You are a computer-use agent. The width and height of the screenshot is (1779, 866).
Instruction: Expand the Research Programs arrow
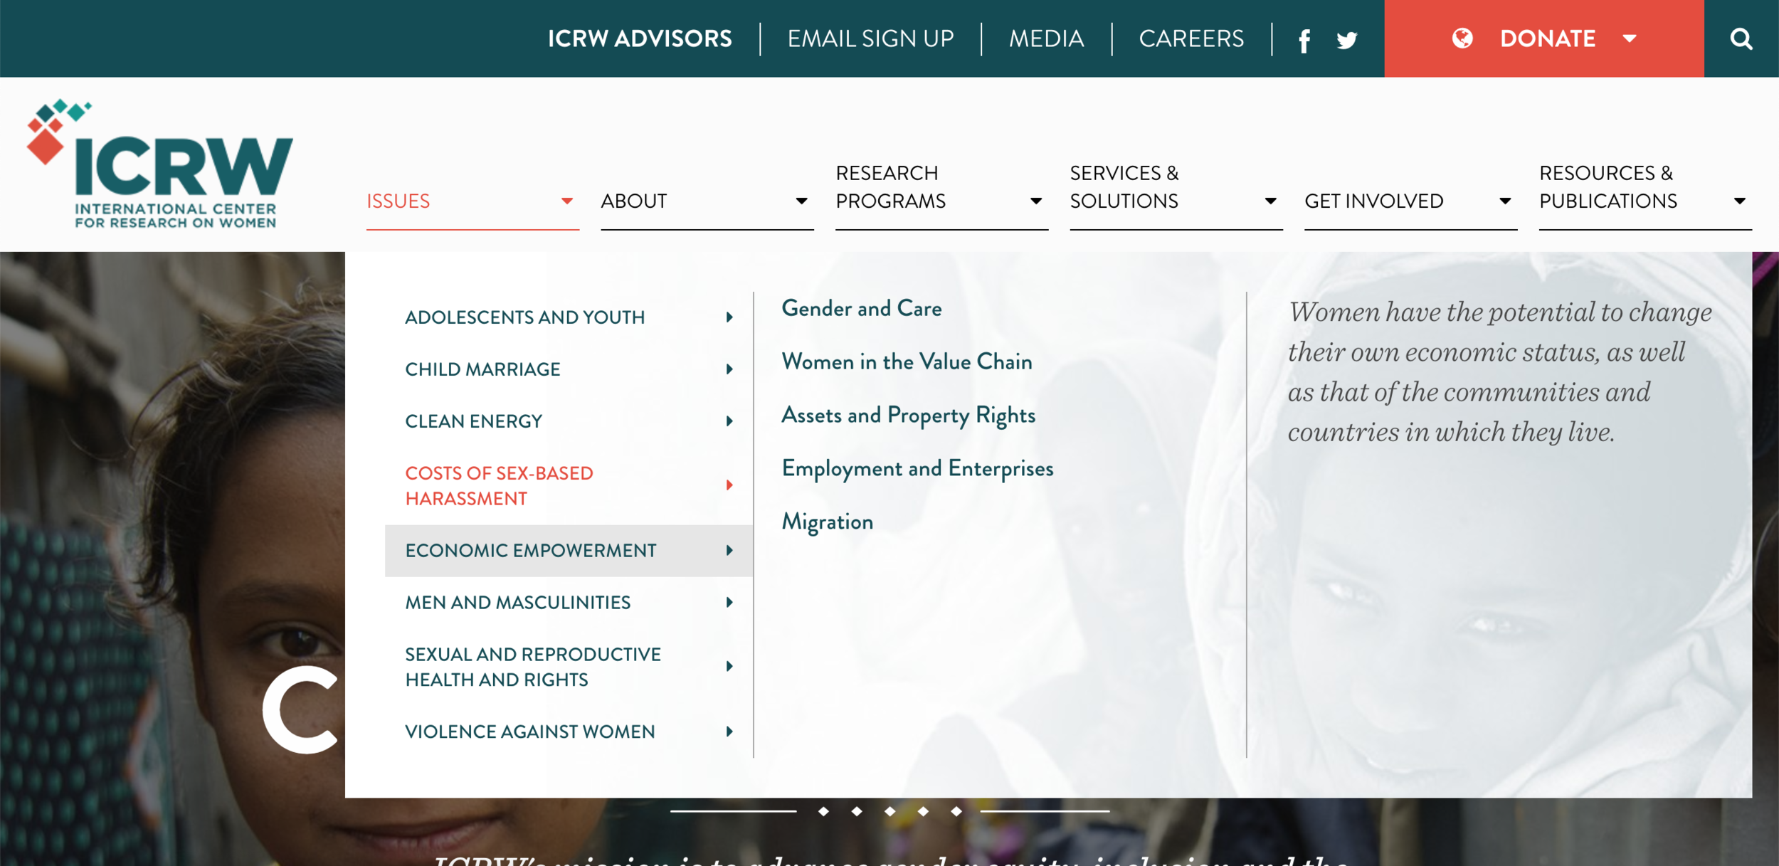click(x=1036, y=201)
